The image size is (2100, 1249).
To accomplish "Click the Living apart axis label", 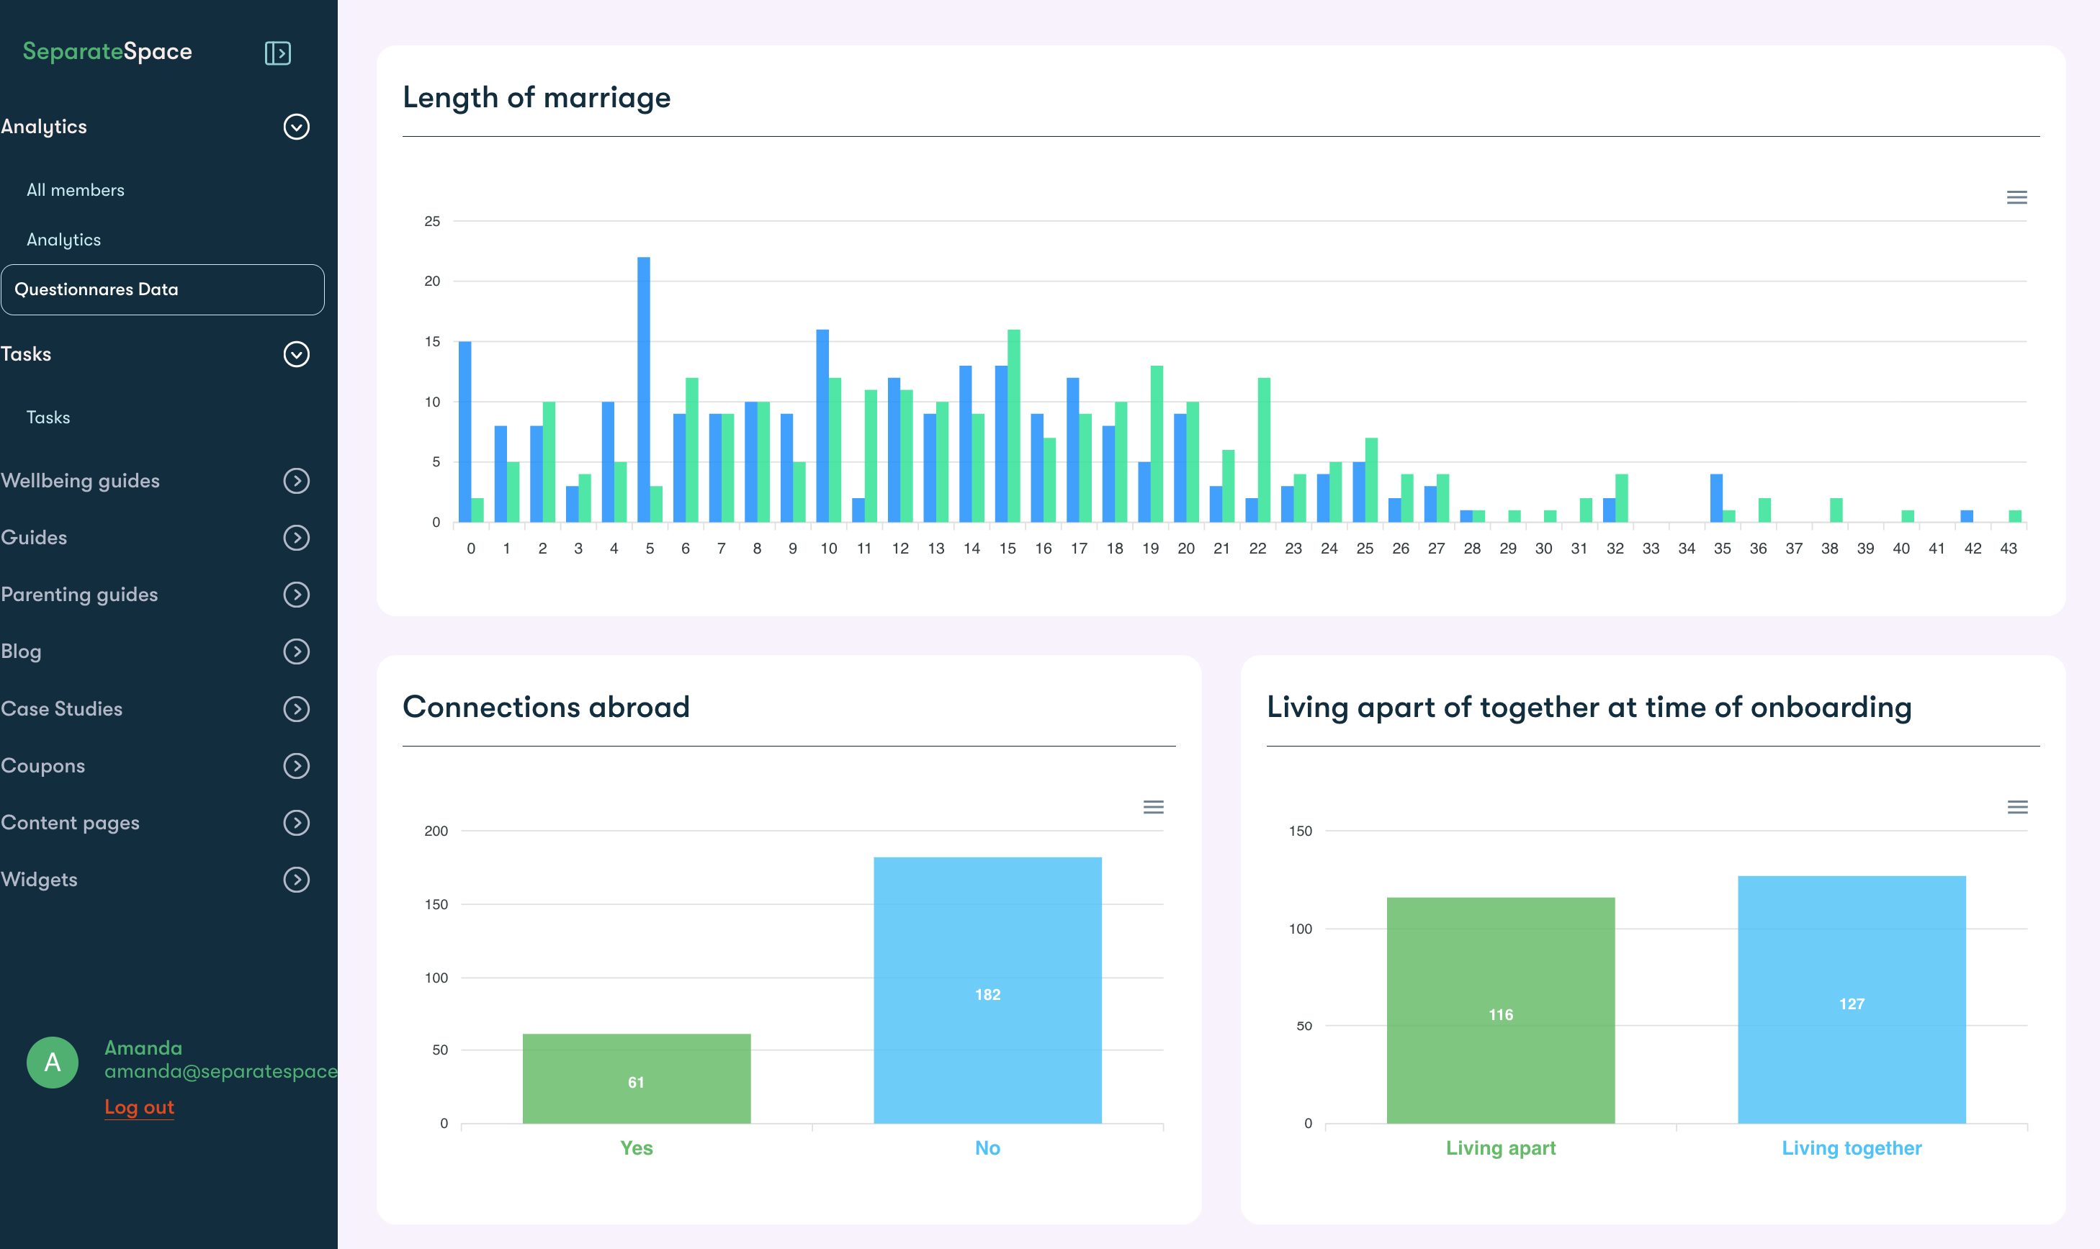I will (1502, 1149).
